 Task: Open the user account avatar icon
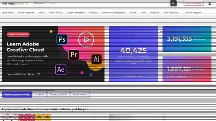click(x=210, y=3)
